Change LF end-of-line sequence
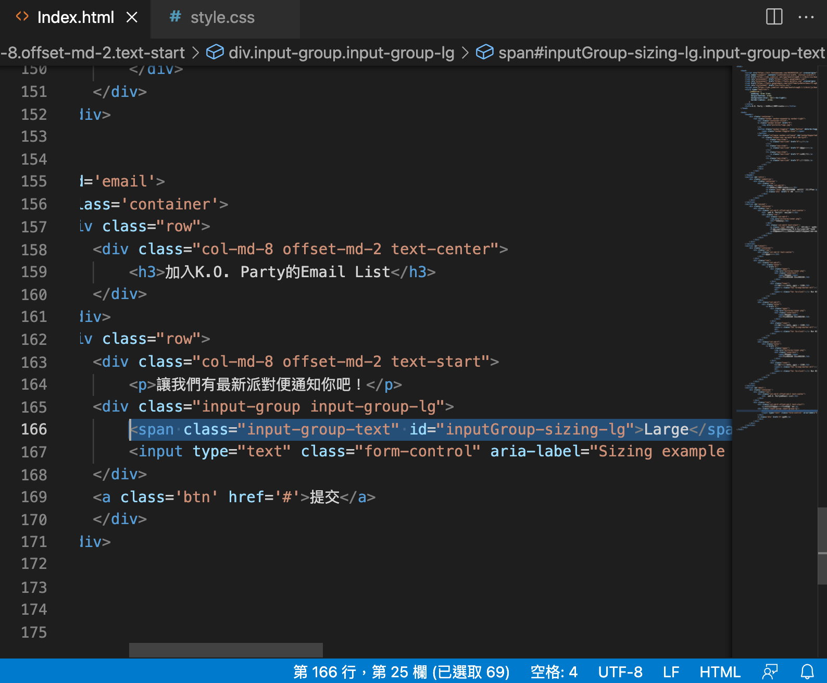 pos(671,672)
